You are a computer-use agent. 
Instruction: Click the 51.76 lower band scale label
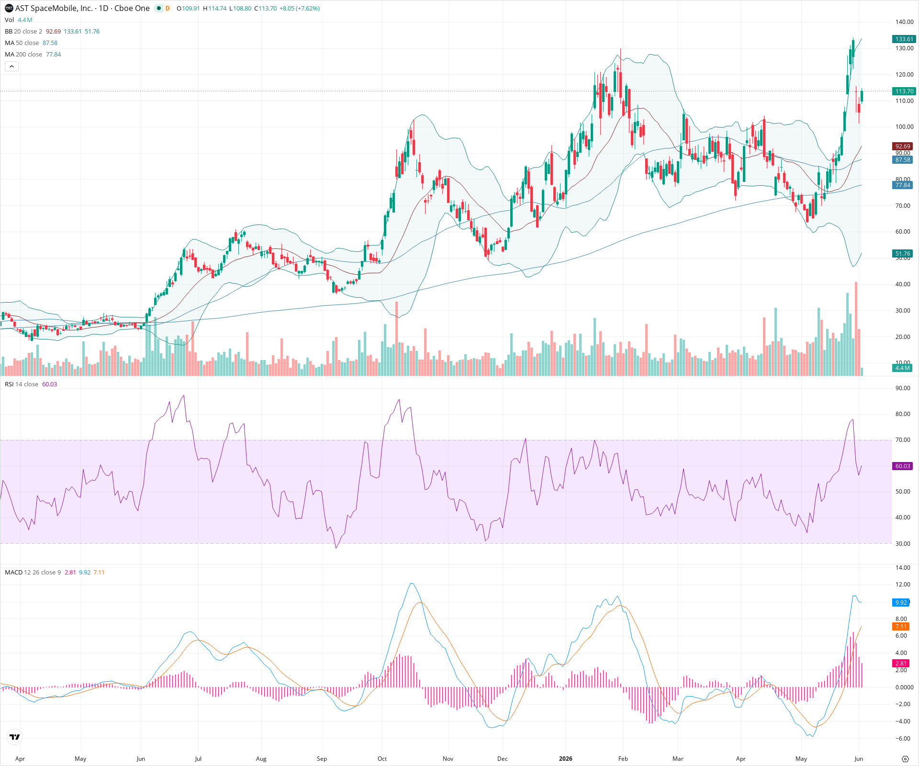tap(903, 254)
